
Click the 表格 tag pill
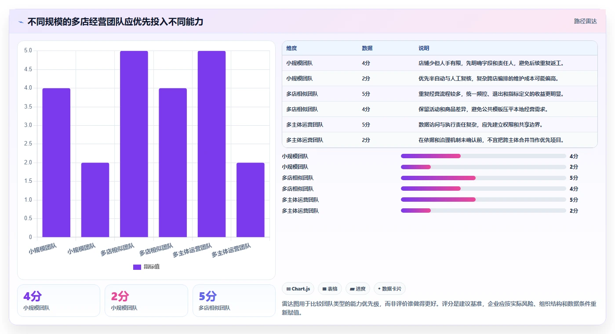(330, 289)
